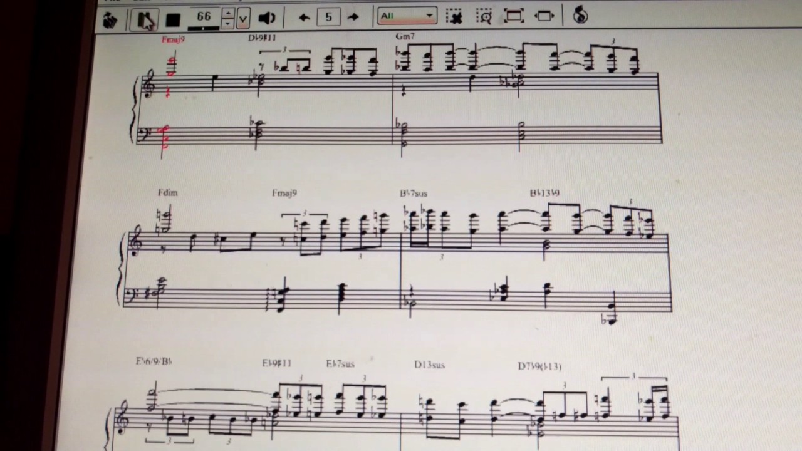The width and height of the screenshot is (802, 451).
Task: Click the fit page frame icon
Action: coord(514,16)
